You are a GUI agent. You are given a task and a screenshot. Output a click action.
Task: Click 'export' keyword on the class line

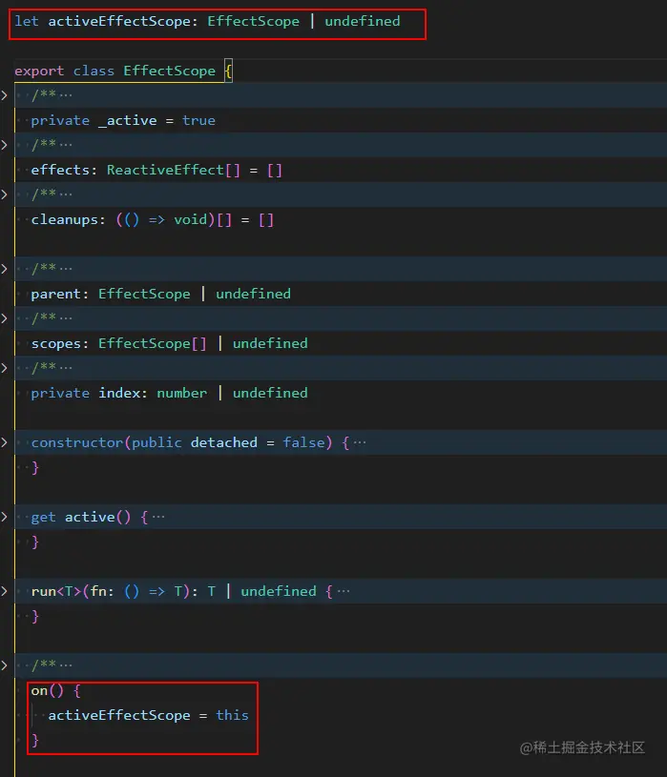point(39,72)
